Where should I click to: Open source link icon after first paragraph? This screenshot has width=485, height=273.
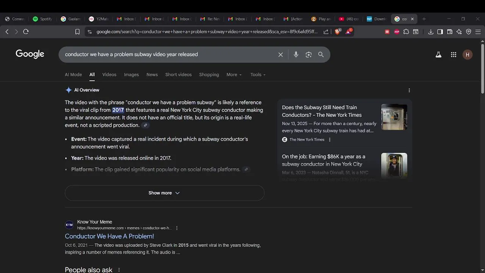tap(145, 126)
